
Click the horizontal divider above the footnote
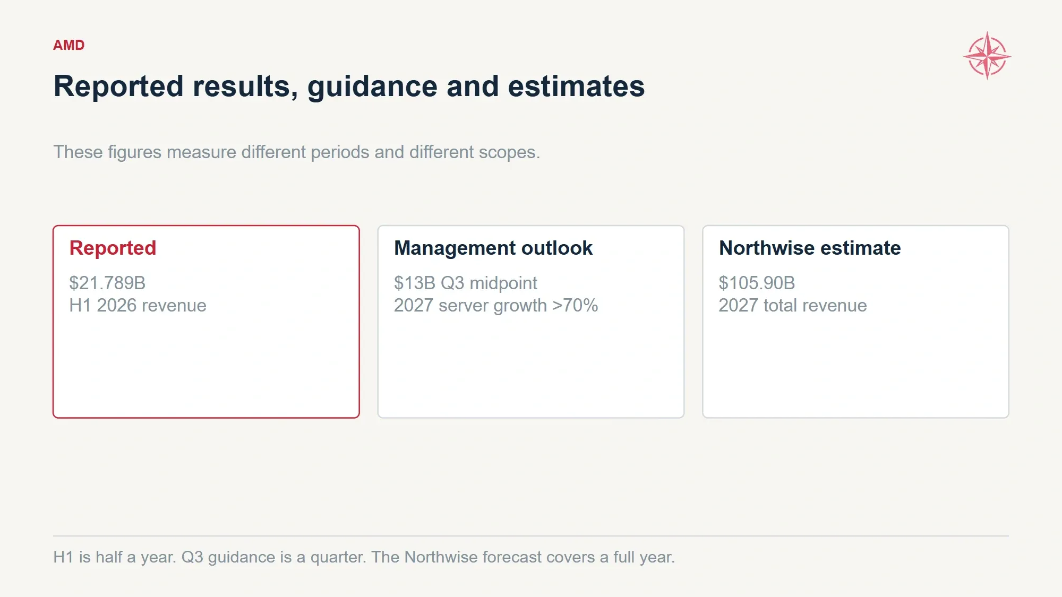tap(531, 536)
